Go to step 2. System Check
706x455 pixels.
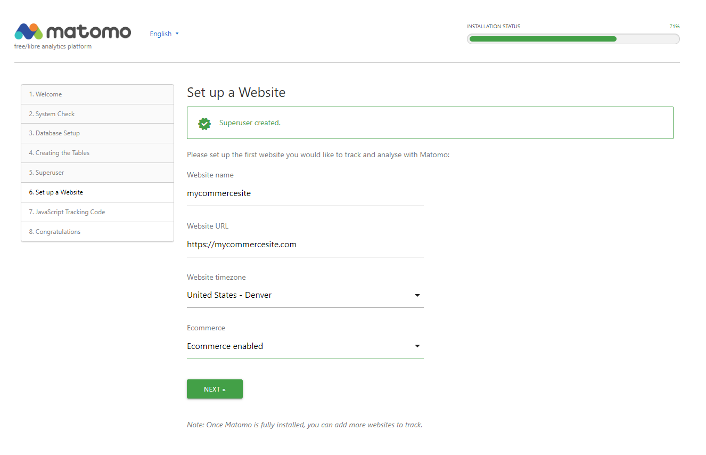pos(97,114)
